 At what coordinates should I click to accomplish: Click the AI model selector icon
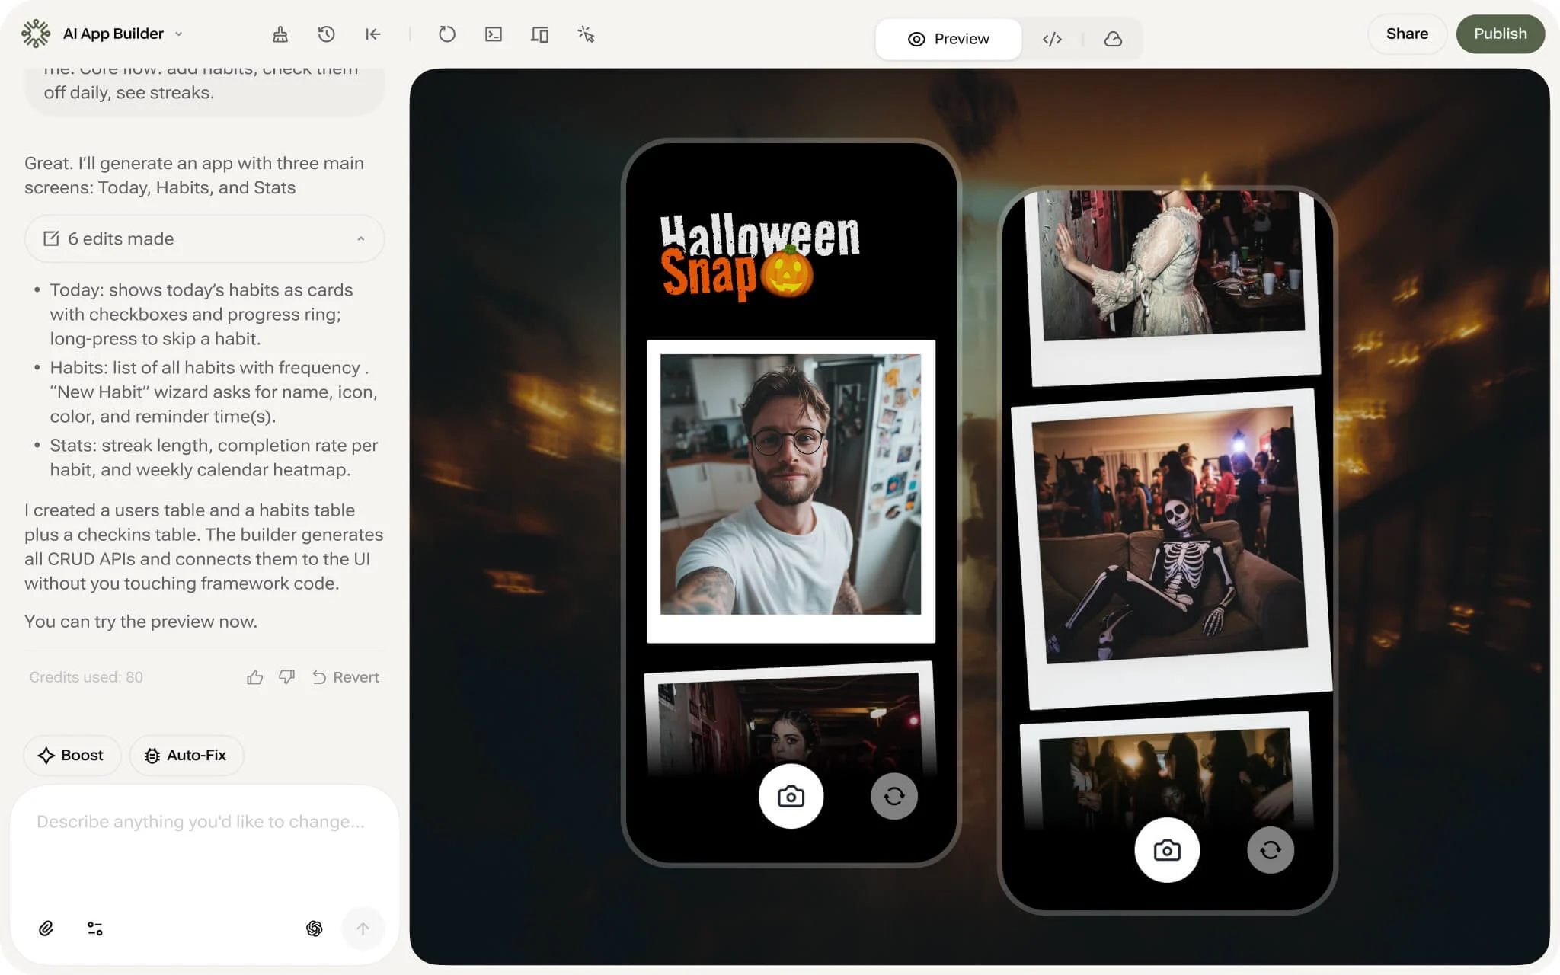314,928
